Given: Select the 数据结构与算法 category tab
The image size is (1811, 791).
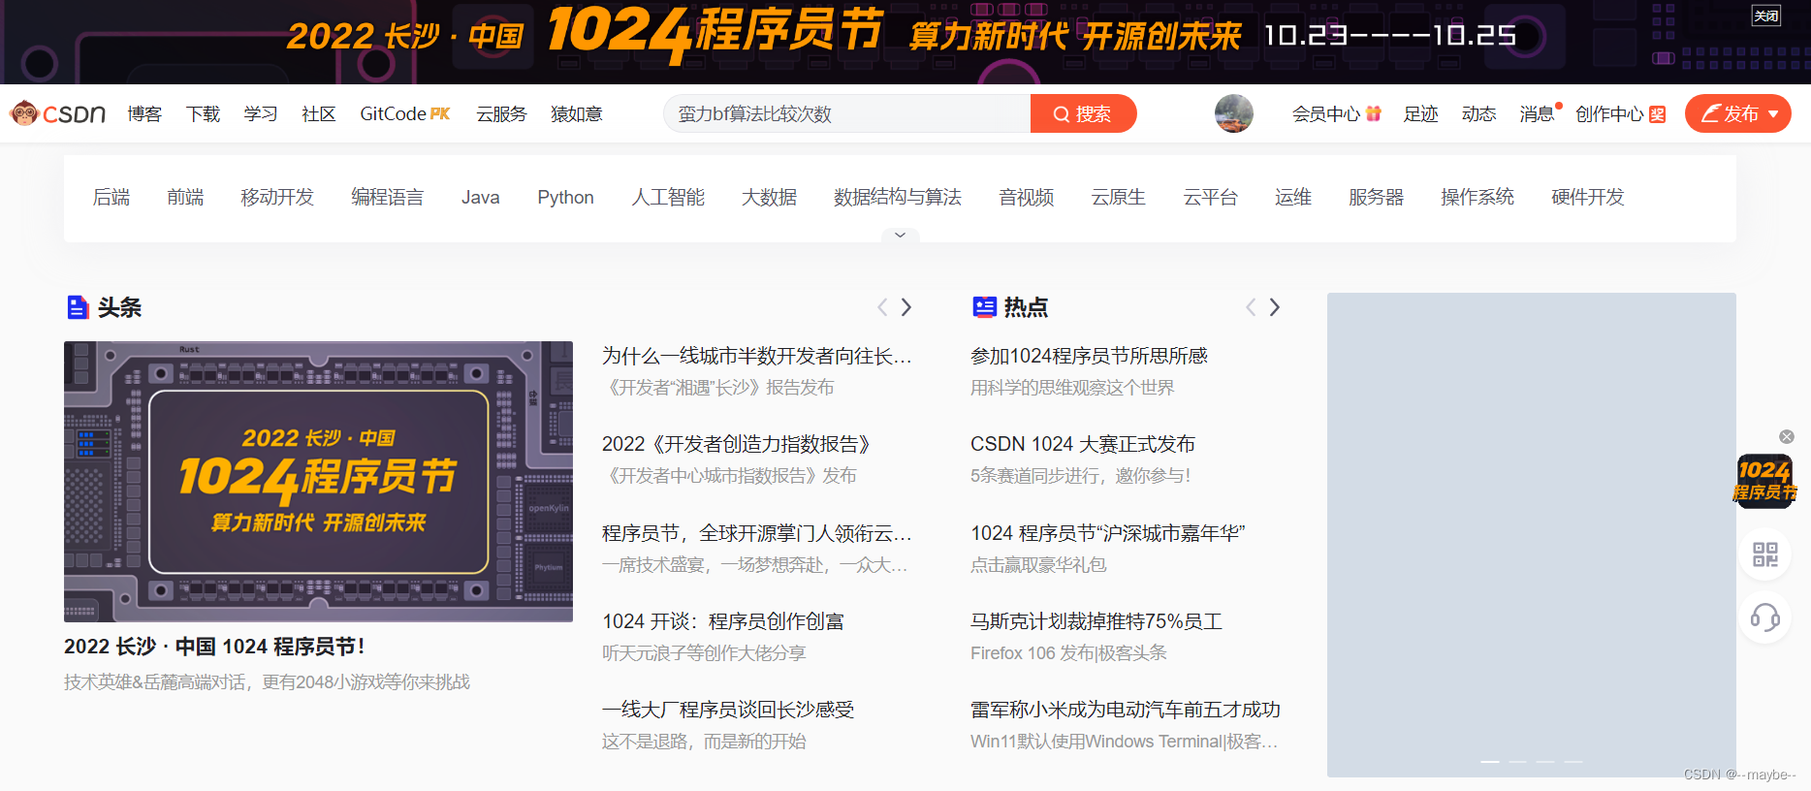Looking at the screenshot, I should click(898, 197).
